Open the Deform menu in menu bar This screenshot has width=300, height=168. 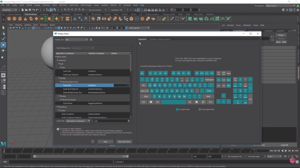coord(113,5)
